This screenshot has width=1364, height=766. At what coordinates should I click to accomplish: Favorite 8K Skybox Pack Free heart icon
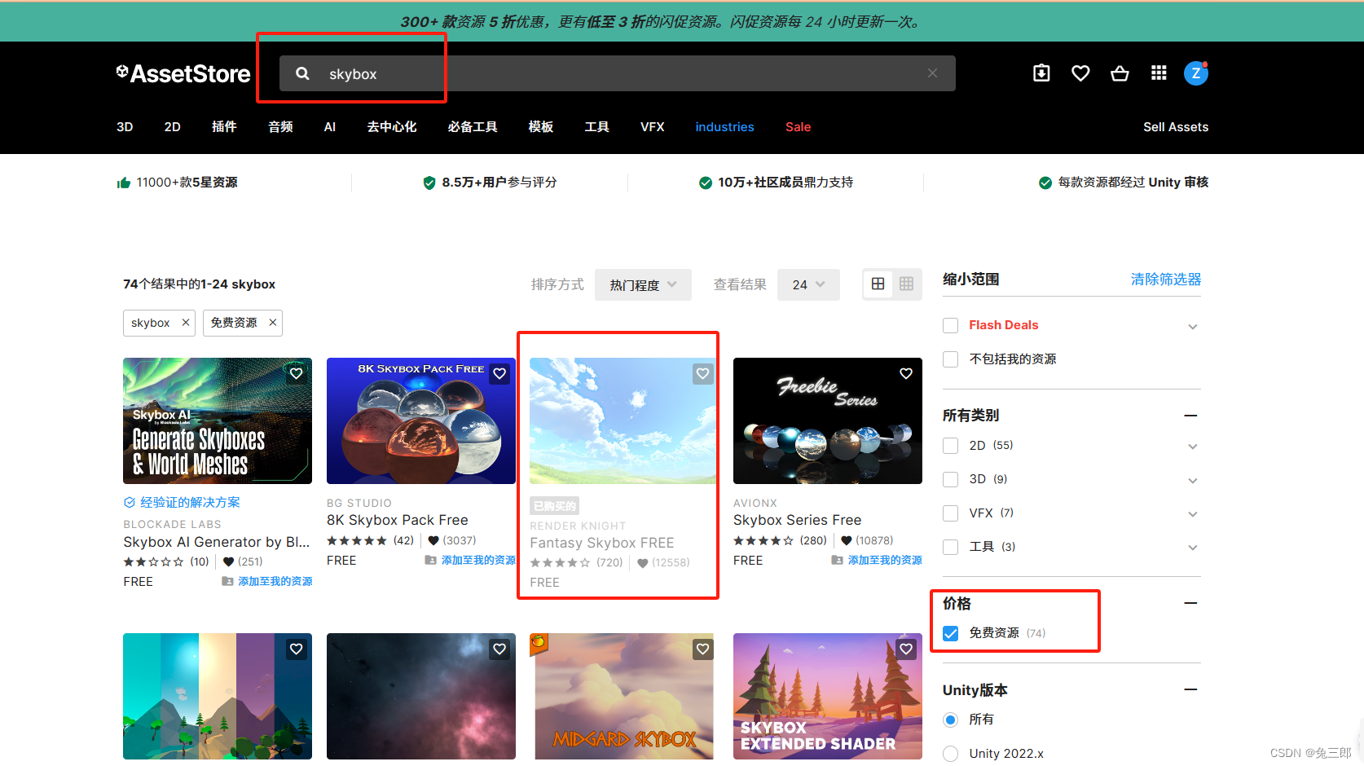pyautogui.click(x=499, y=373)
